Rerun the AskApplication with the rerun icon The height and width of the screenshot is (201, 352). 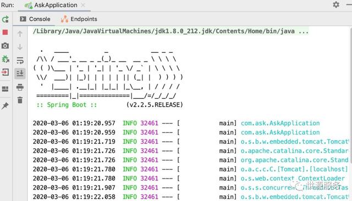[x=5, y=19]
